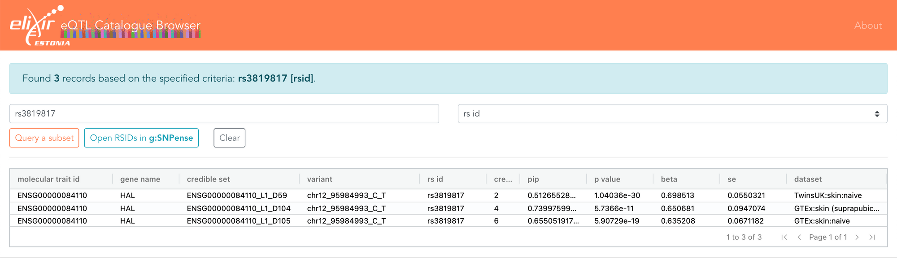897x259 pixels.
Task: Click the Page 1 of 1 indicator
Action: click(828, 237)
